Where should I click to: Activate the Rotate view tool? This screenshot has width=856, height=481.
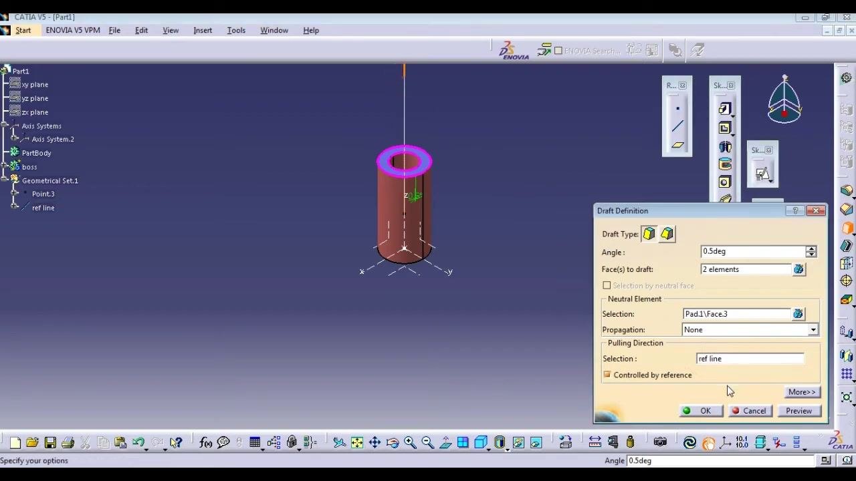(393, 442)
